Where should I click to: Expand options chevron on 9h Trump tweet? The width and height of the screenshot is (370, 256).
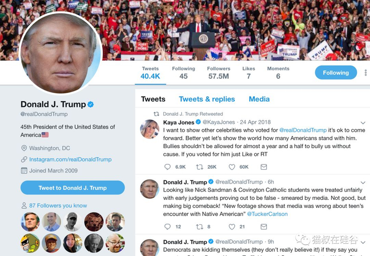[x=363, y=242]
